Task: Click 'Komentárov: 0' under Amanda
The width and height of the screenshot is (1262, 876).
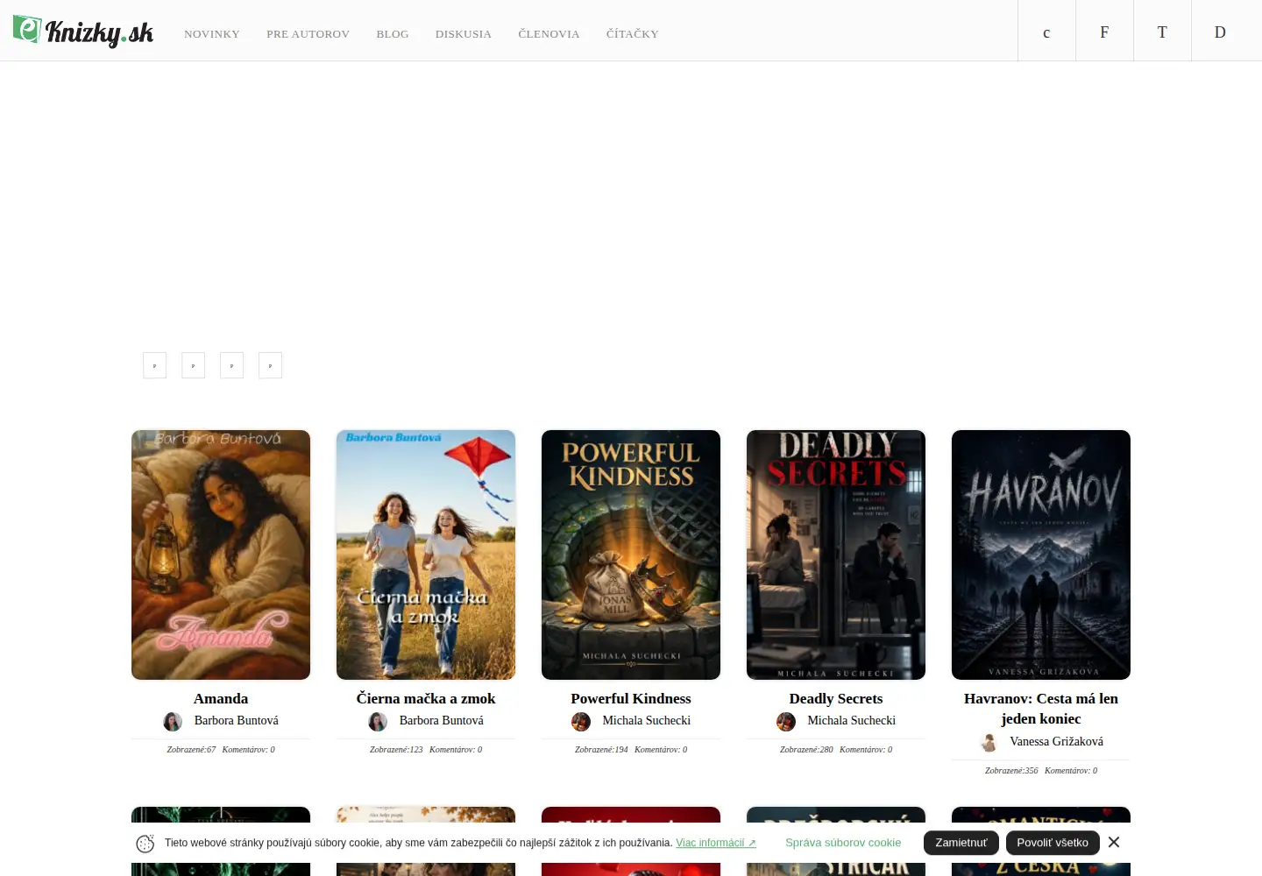Action: [x=249, y=750]
